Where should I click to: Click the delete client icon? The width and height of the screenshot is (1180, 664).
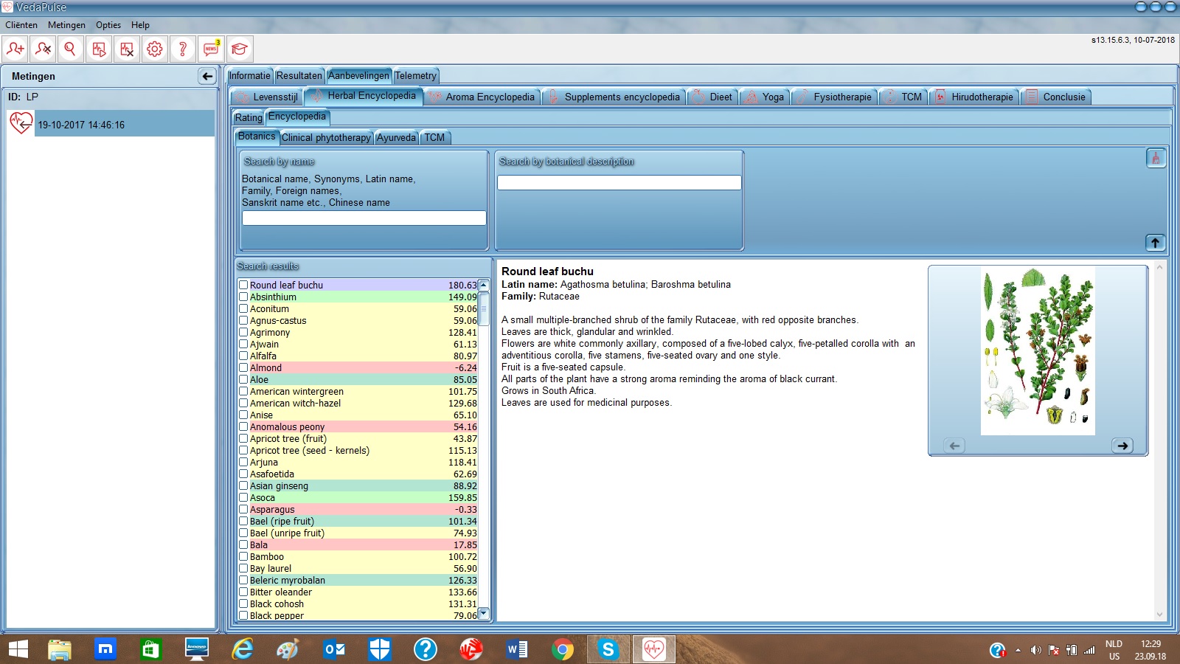[43, 49]
